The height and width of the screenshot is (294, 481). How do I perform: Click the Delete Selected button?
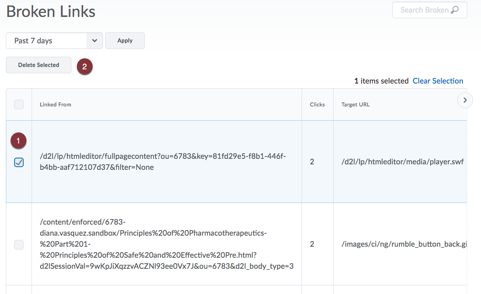pos(39,65)
